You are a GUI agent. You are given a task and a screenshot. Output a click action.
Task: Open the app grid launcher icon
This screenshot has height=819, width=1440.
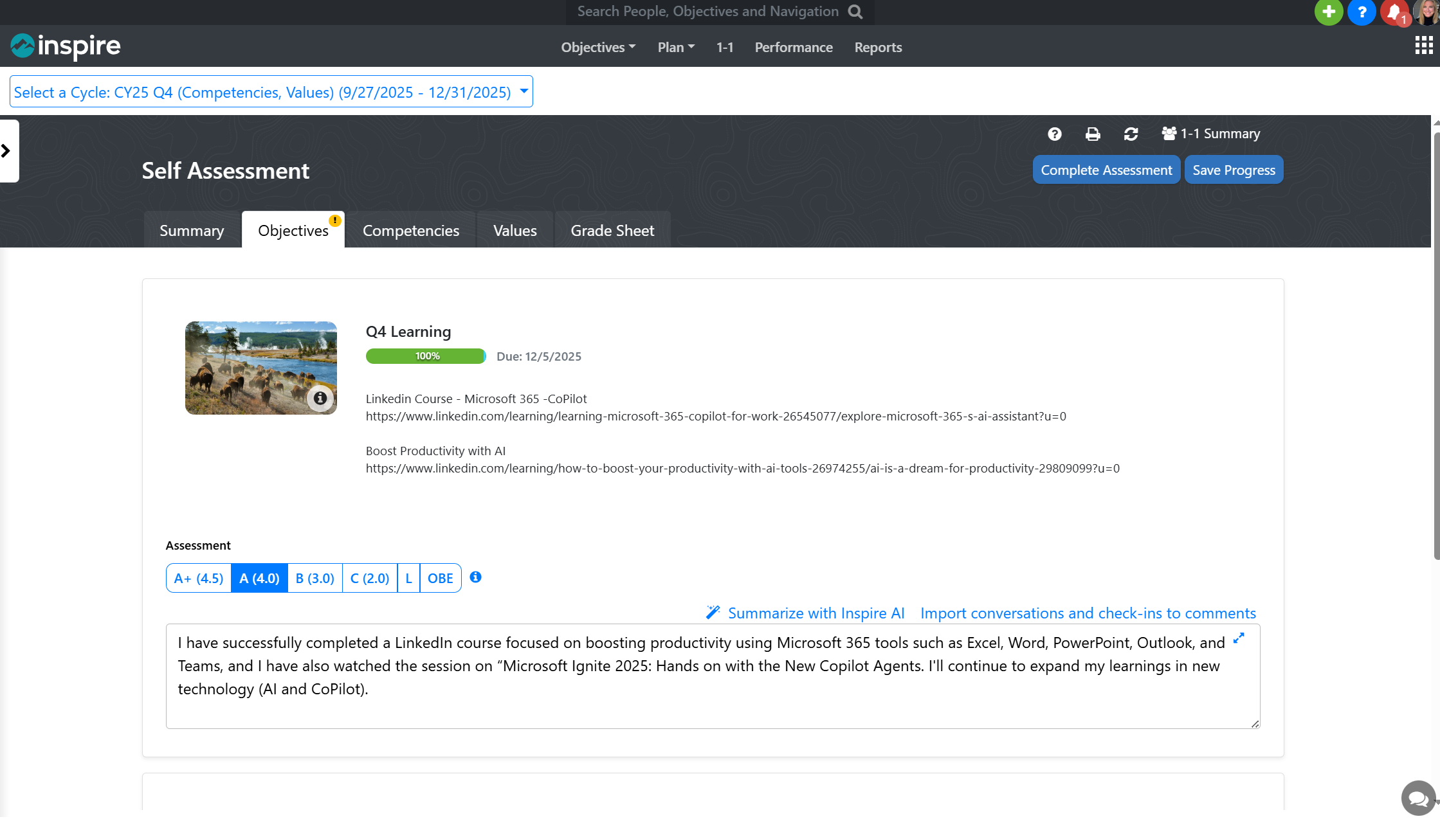click(x=1423, y=45)
